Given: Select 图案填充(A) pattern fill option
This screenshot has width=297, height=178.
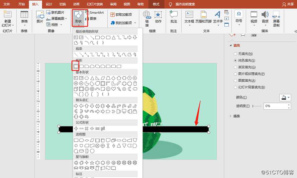Looking at the screenshot, I should pyautogui.click(x=245, y=81).
